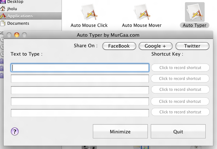Record shortcut for the second text row
The width and height of the screenshot is (217, 149).
tap(180, 78)
